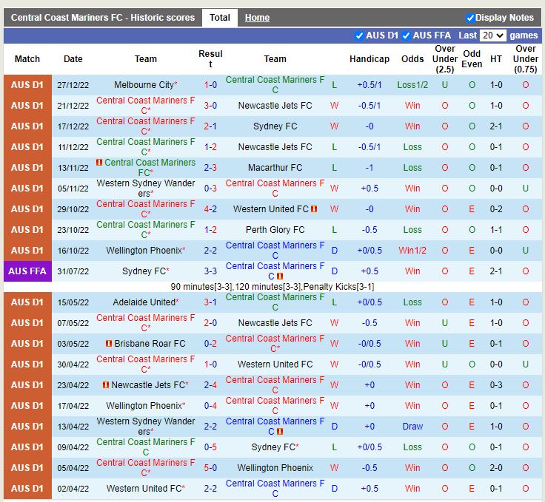
Task: Open Adelaide United team link
Action: coord(144,302)
